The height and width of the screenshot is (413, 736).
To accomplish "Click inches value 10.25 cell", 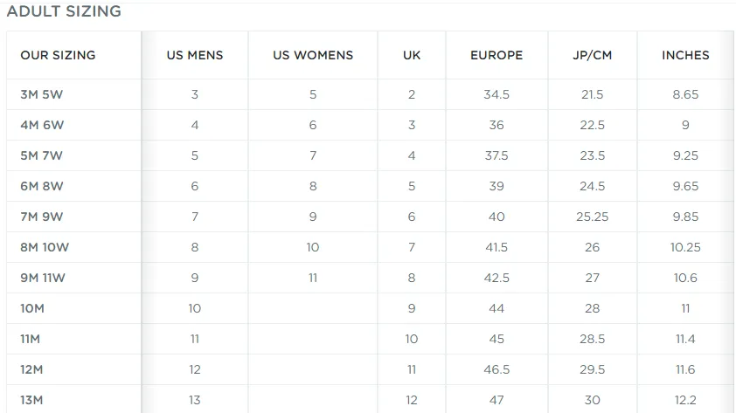I will click(685, 247).
